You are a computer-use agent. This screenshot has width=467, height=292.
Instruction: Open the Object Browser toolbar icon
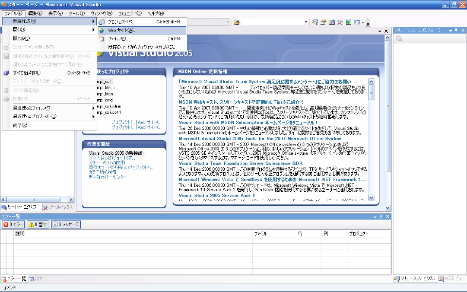pyautogui.click(x=331, y=22)
